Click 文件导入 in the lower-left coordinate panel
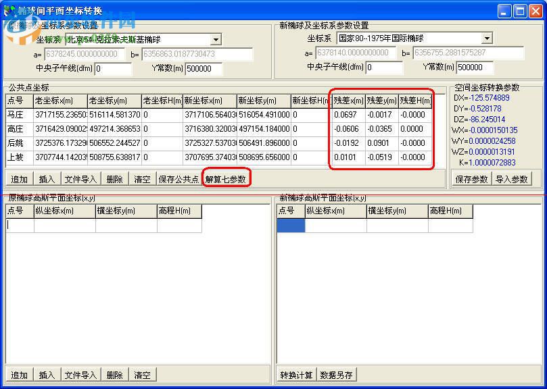547x389 pixels. (x=81, y=374)
